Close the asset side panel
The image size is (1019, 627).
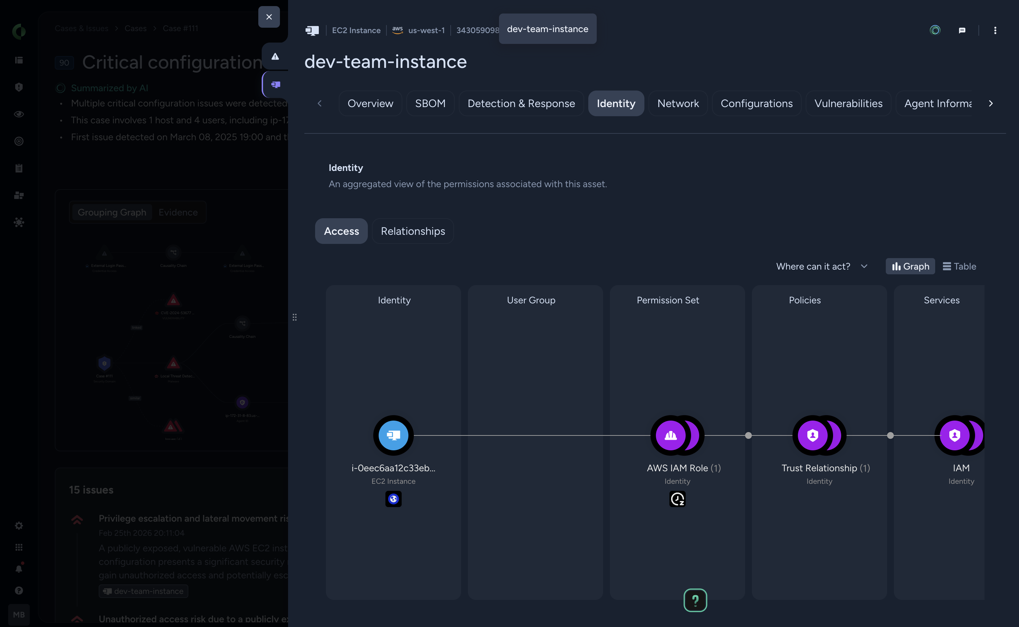[269, 17]
